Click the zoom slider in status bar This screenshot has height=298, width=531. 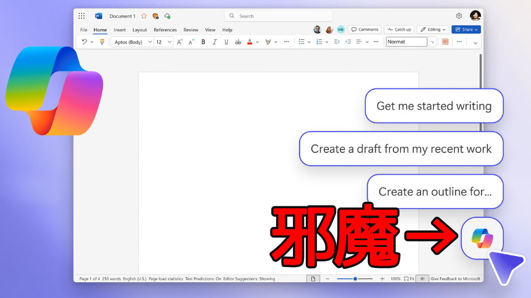click(x=355, y=279)
